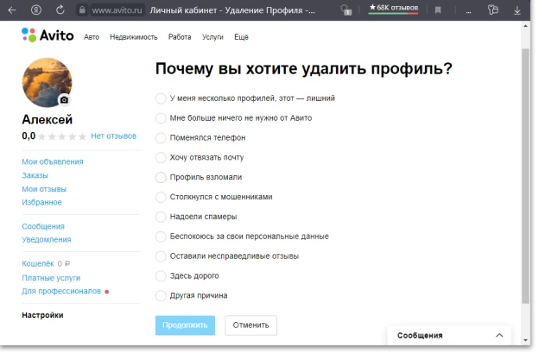Click the gray star rating row

(x=62, y=136)
